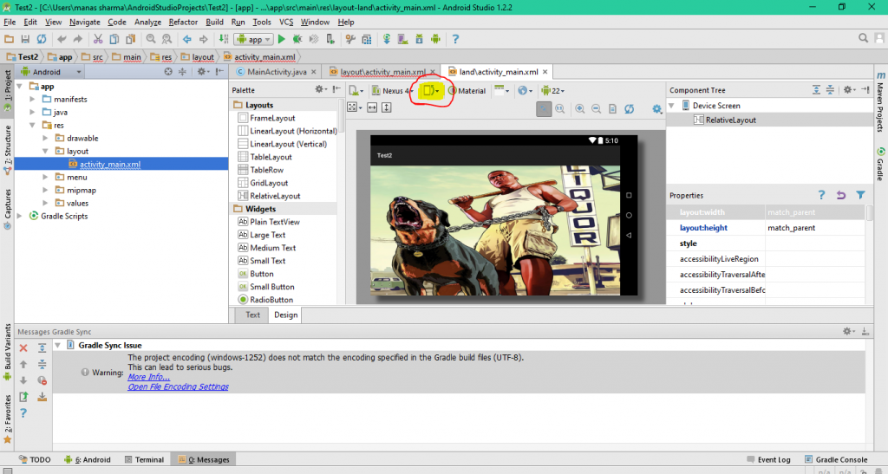Click Sync Project with Gradle Files icon

click(387, 39)
